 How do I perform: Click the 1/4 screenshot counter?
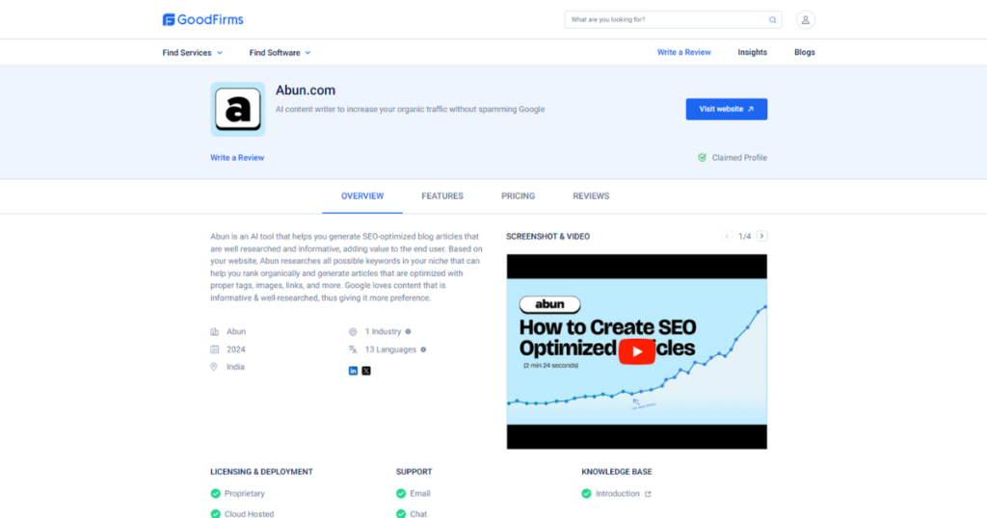tap(745, 236)
